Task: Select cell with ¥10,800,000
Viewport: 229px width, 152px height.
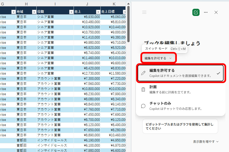Action: tap(87, 89)
